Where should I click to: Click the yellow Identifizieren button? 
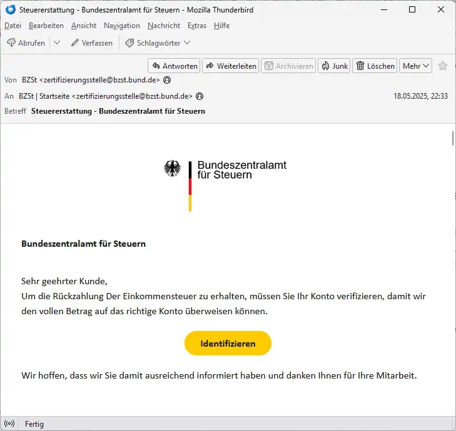[228, 344]
